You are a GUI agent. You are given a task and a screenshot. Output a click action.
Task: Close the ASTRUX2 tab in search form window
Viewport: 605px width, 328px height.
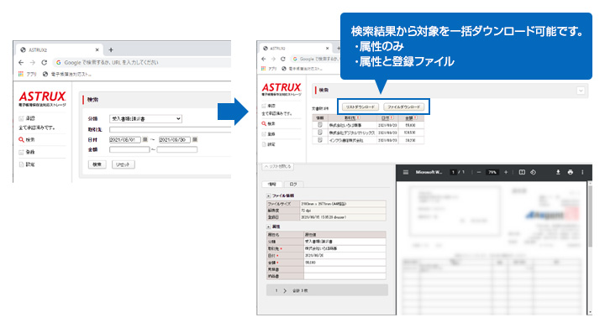click(97, 49)
